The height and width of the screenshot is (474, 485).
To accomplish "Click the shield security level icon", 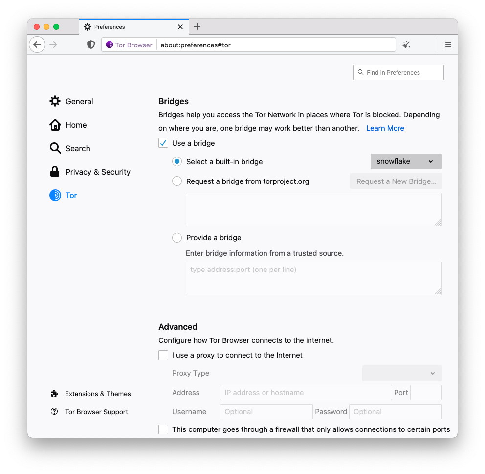I will (x=90, y=45).
